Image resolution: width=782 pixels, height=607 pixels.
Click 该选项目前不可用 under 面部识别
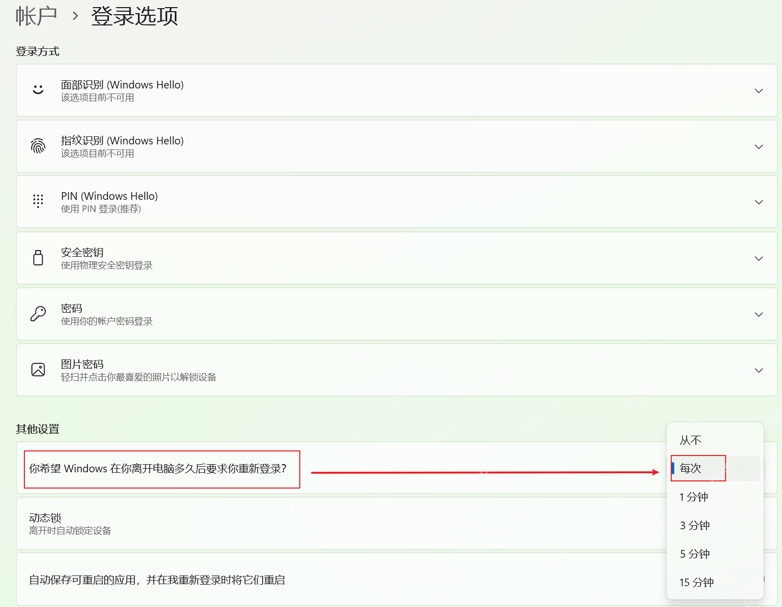coord(98,98)
